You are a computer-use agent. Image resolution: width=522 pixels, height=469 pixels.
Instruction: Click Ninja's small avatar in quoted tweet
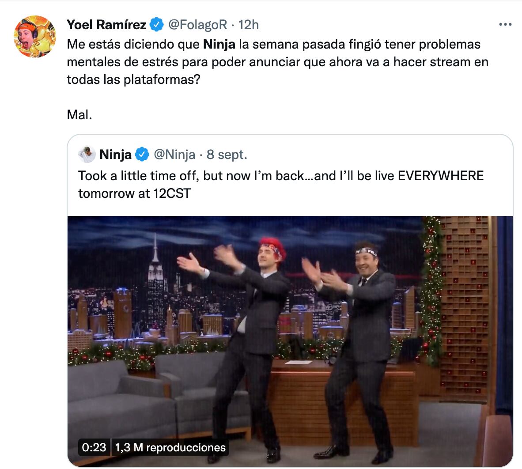(87, 154)
